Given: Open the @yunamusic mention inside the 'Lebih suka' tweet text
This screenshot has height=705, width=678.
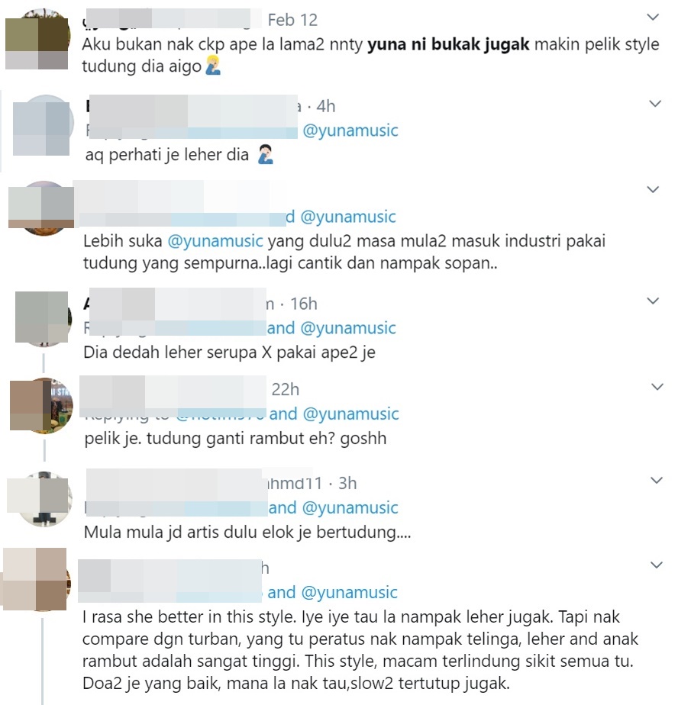Looking at the screenshot, I should [215, 241].
